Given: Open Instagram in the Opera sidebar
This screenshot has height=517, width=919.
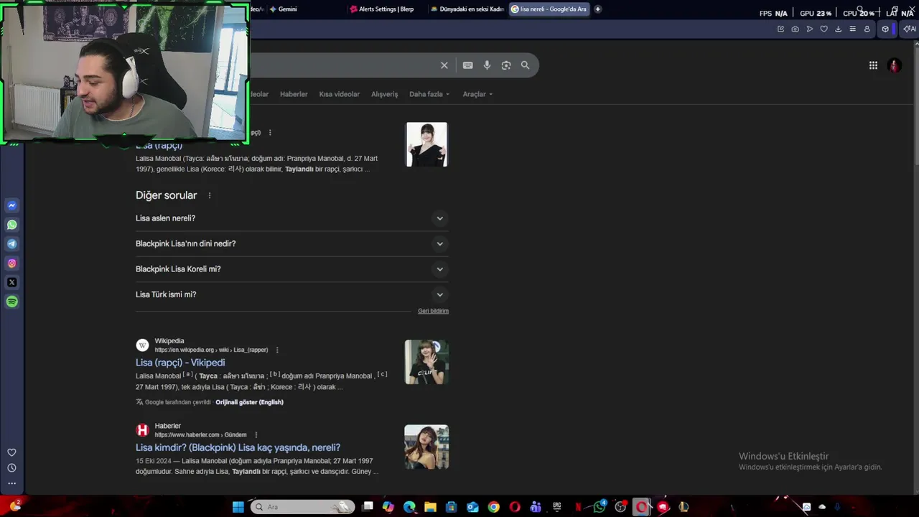Looking at the screenshot, I should point(11,264).
